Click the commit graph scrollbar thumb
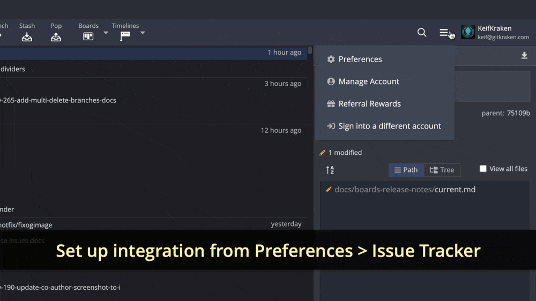The image size is (536, 301). coord(310,50)
